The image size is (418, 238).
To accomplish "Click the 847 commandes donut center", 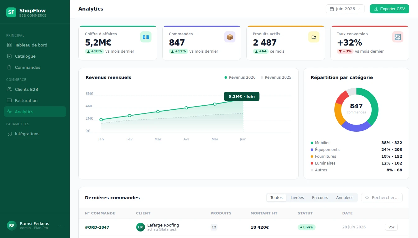I will tap(356, 108).
